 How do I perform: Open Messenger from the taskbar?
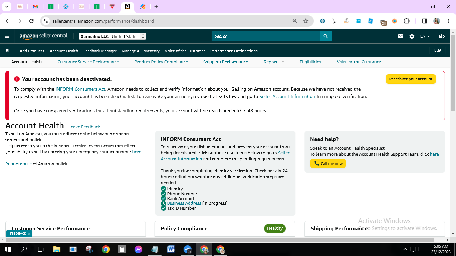click(x=139, y=249)
